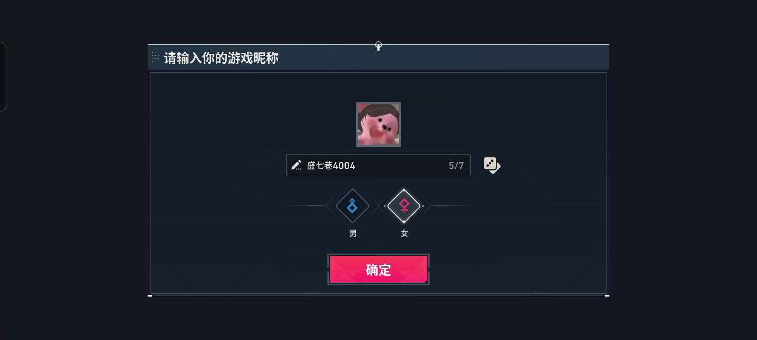The width and height of the screenshot is (757, 340).
Task: Click the diamond marker atop the dialog
Action: click(x=378, y=46)
